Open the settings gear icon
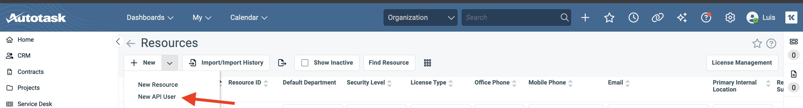Screen dimensions: 803x108 click(x=730, y=17)
